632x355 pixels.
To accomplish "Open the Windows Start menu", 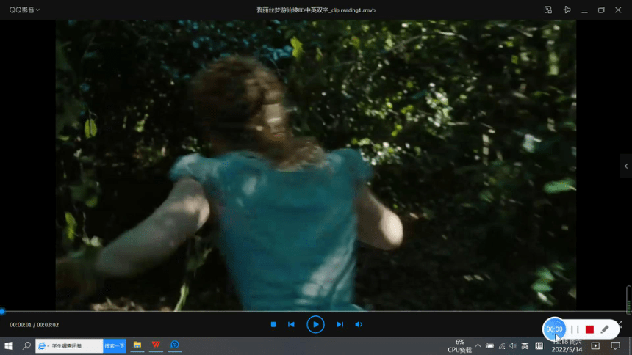I will coord(9,345).
